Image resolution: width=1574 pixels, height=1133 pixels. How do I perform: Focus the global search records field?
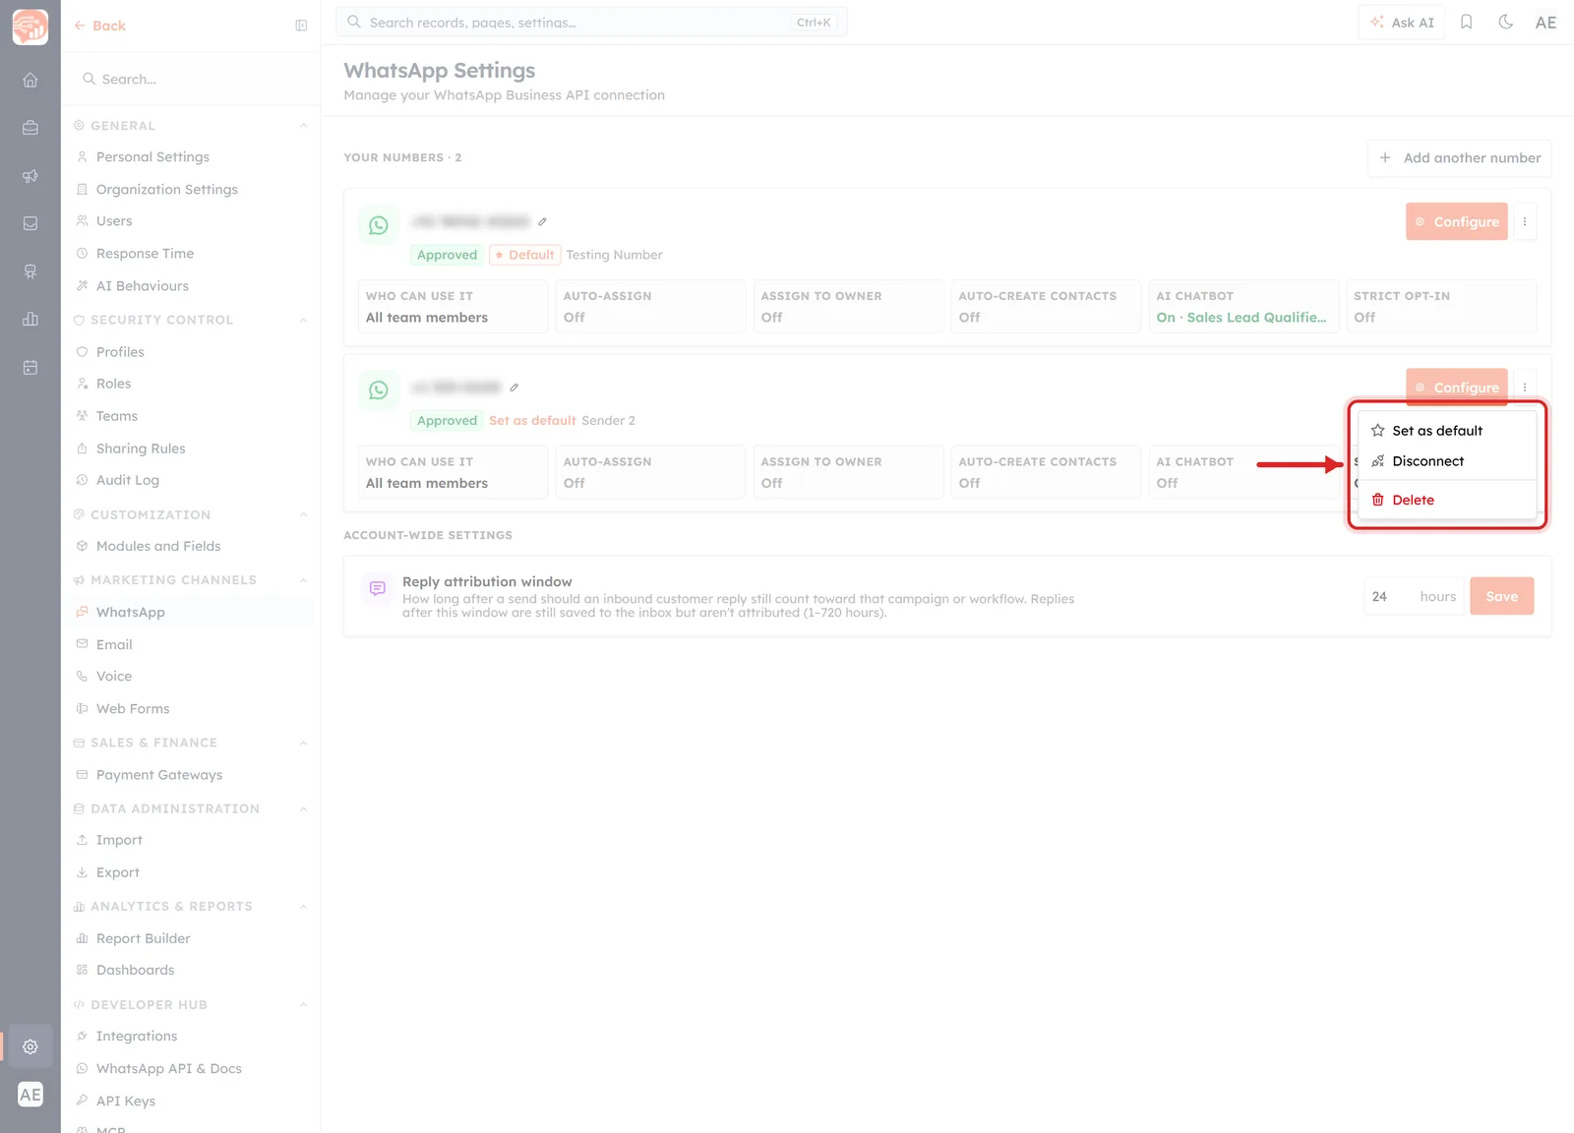click(x=591, y=23)
